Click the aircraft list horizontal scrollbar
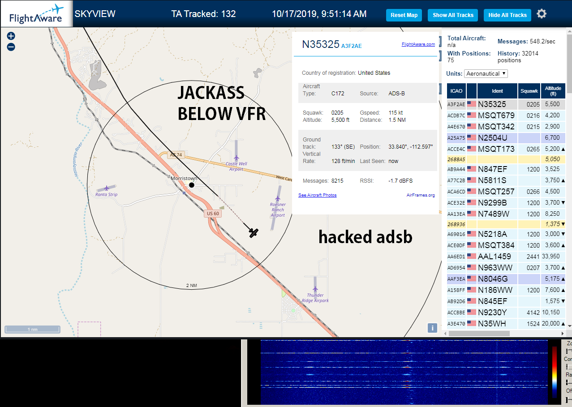The image size is (572, 407). pyautogui.click(x=479, y=333)
